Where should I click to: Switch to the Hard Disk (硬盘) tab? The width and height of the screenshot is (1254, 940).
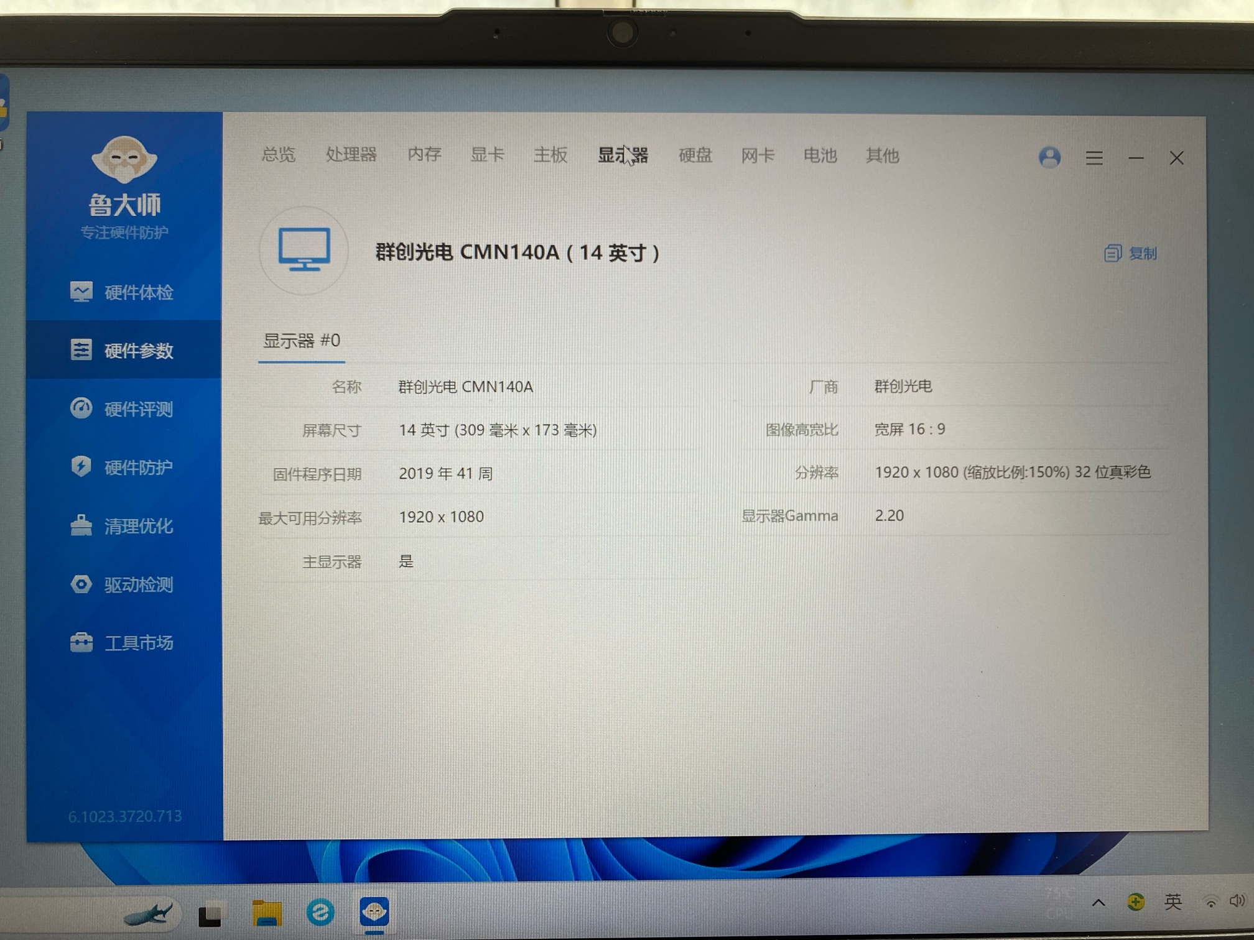[695, 155]
